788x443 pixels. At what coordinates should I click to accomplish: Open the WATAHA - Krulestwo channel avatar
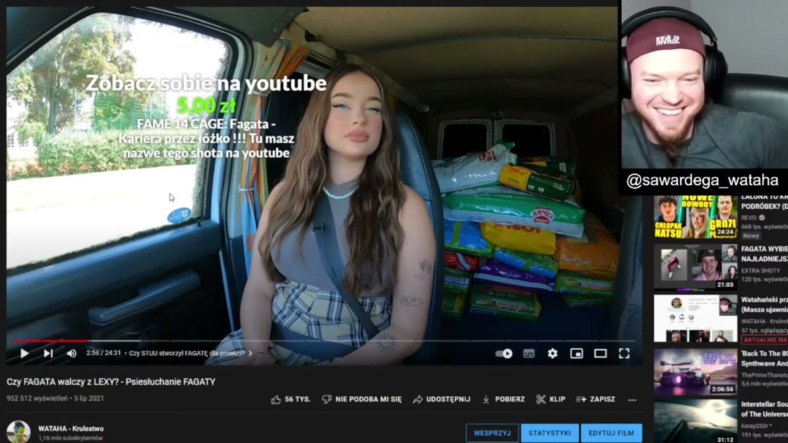18,432
